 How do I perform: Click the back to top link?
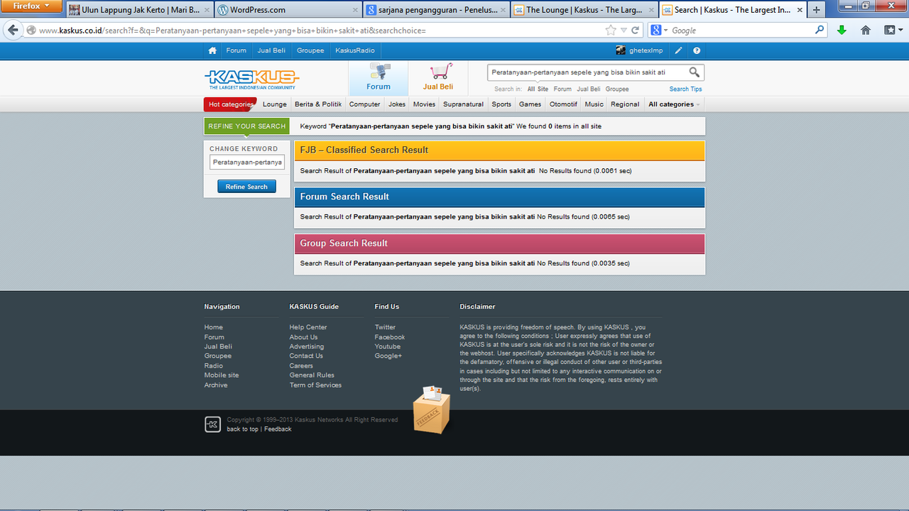pyautogui.click(x=243, y=429)
